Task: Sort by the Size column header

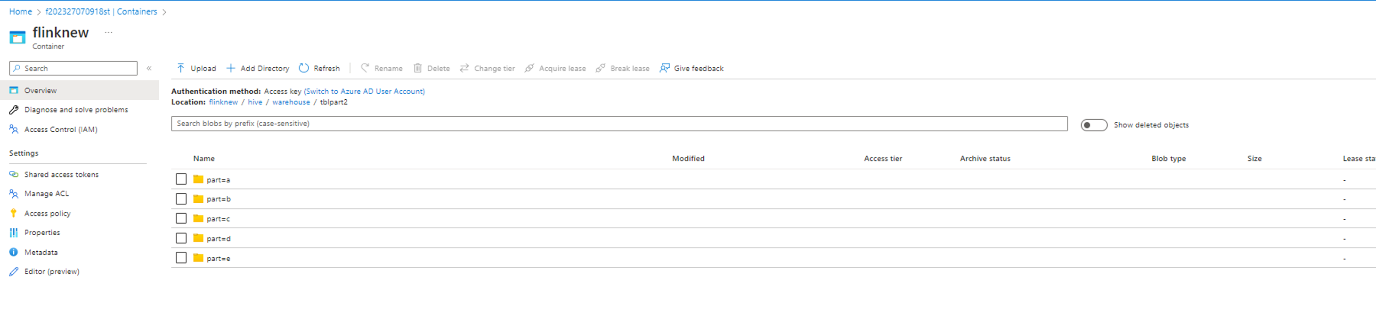Action: click(1254, 159)
